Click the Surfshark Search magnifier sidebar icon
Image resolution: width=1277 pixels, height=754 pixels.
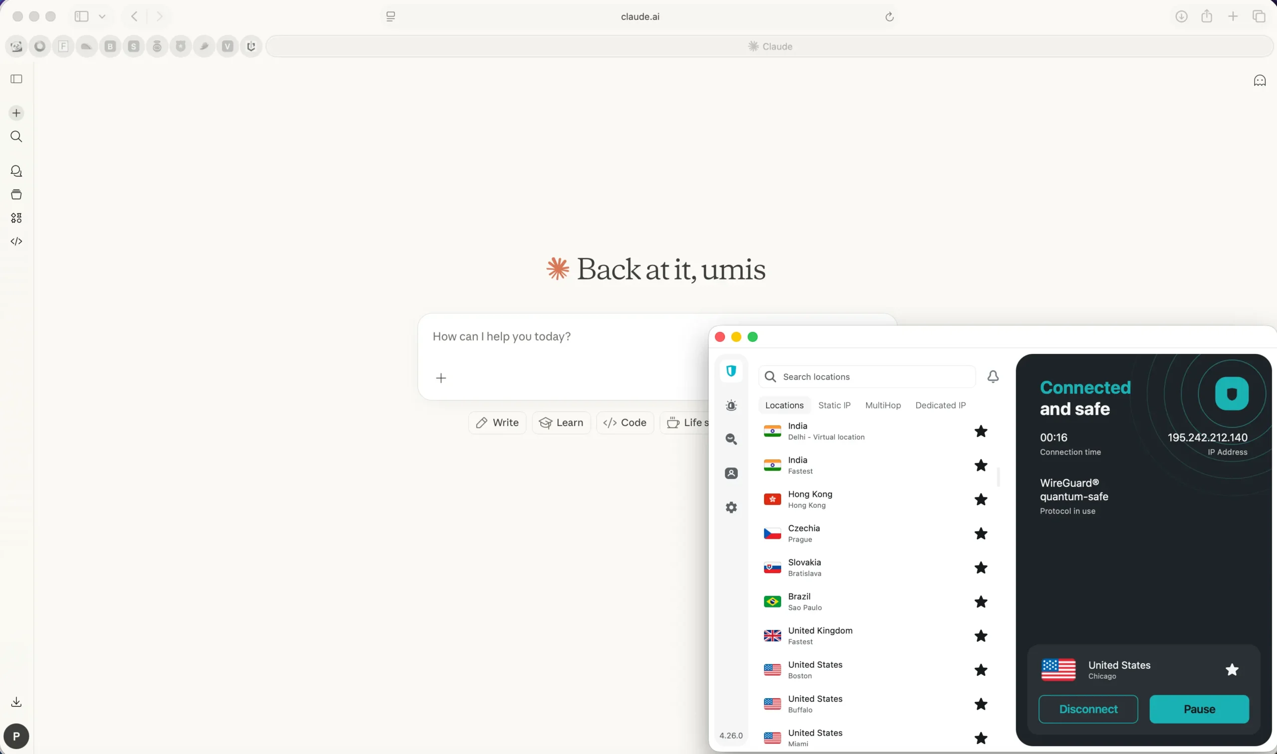(731, 439)
